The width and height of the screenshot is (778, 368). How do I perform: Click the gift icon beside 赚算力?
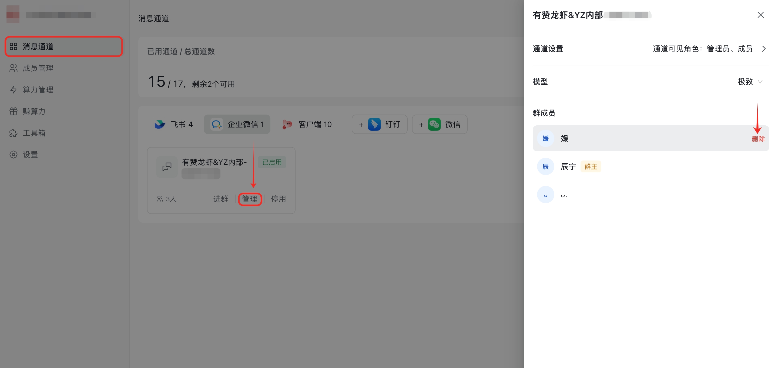coord(13,111)
